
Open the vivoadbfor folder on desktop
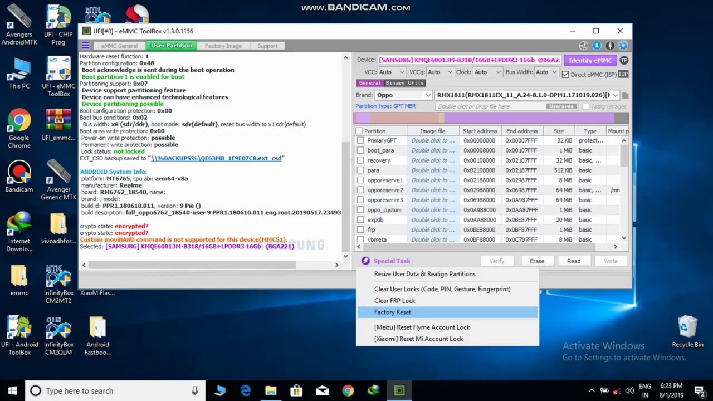click(58, 229)
